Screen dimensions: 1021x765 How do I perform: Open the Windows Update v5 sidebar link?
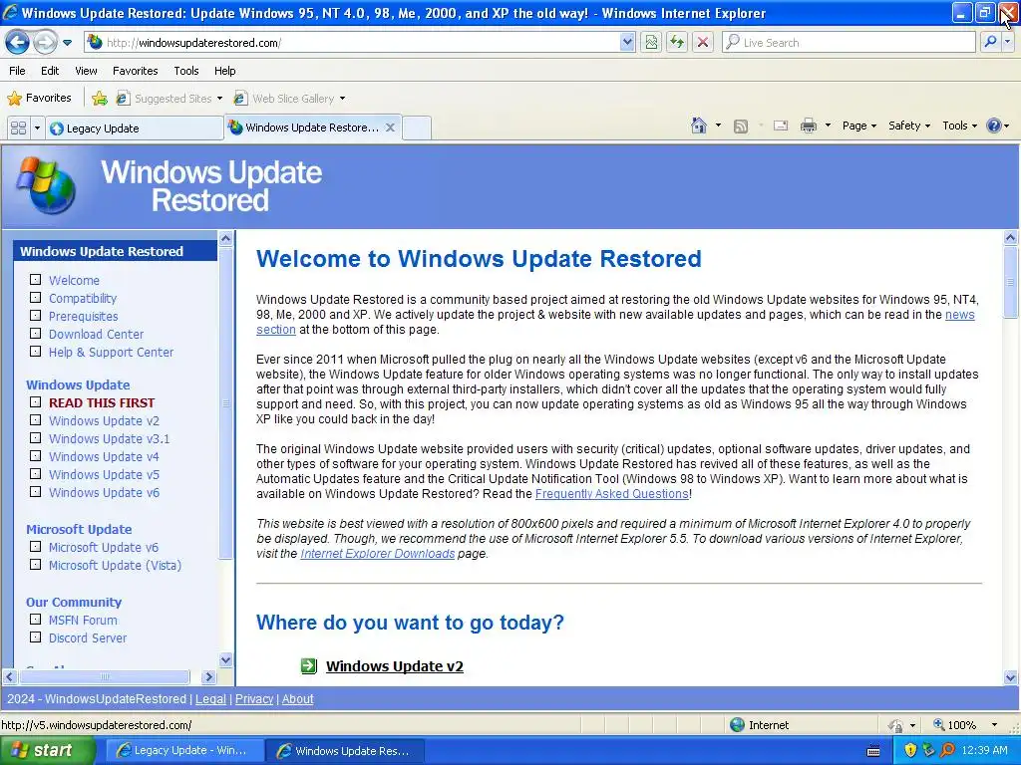click(x=104, y=475)
